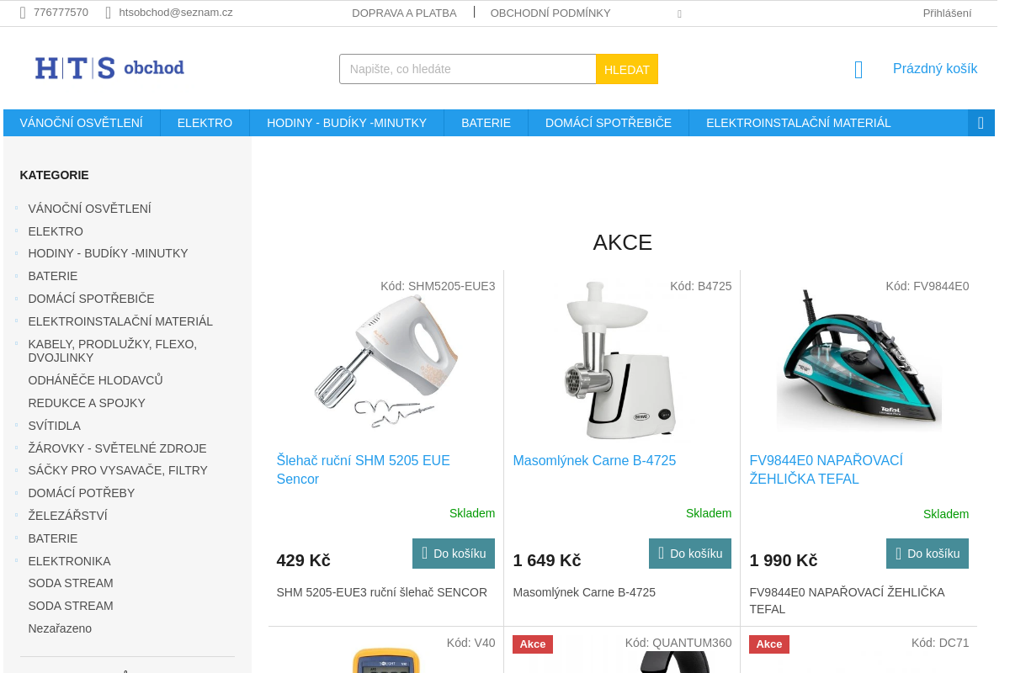Add Šlehač ruční SHM 5205 to cart
1010x673 pixels.
(454, 554)
